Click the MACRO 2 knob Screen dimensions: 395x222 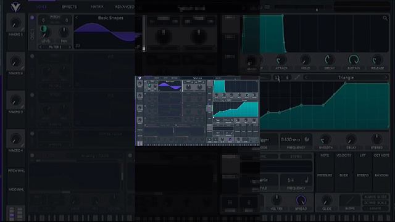pos(15,62)
